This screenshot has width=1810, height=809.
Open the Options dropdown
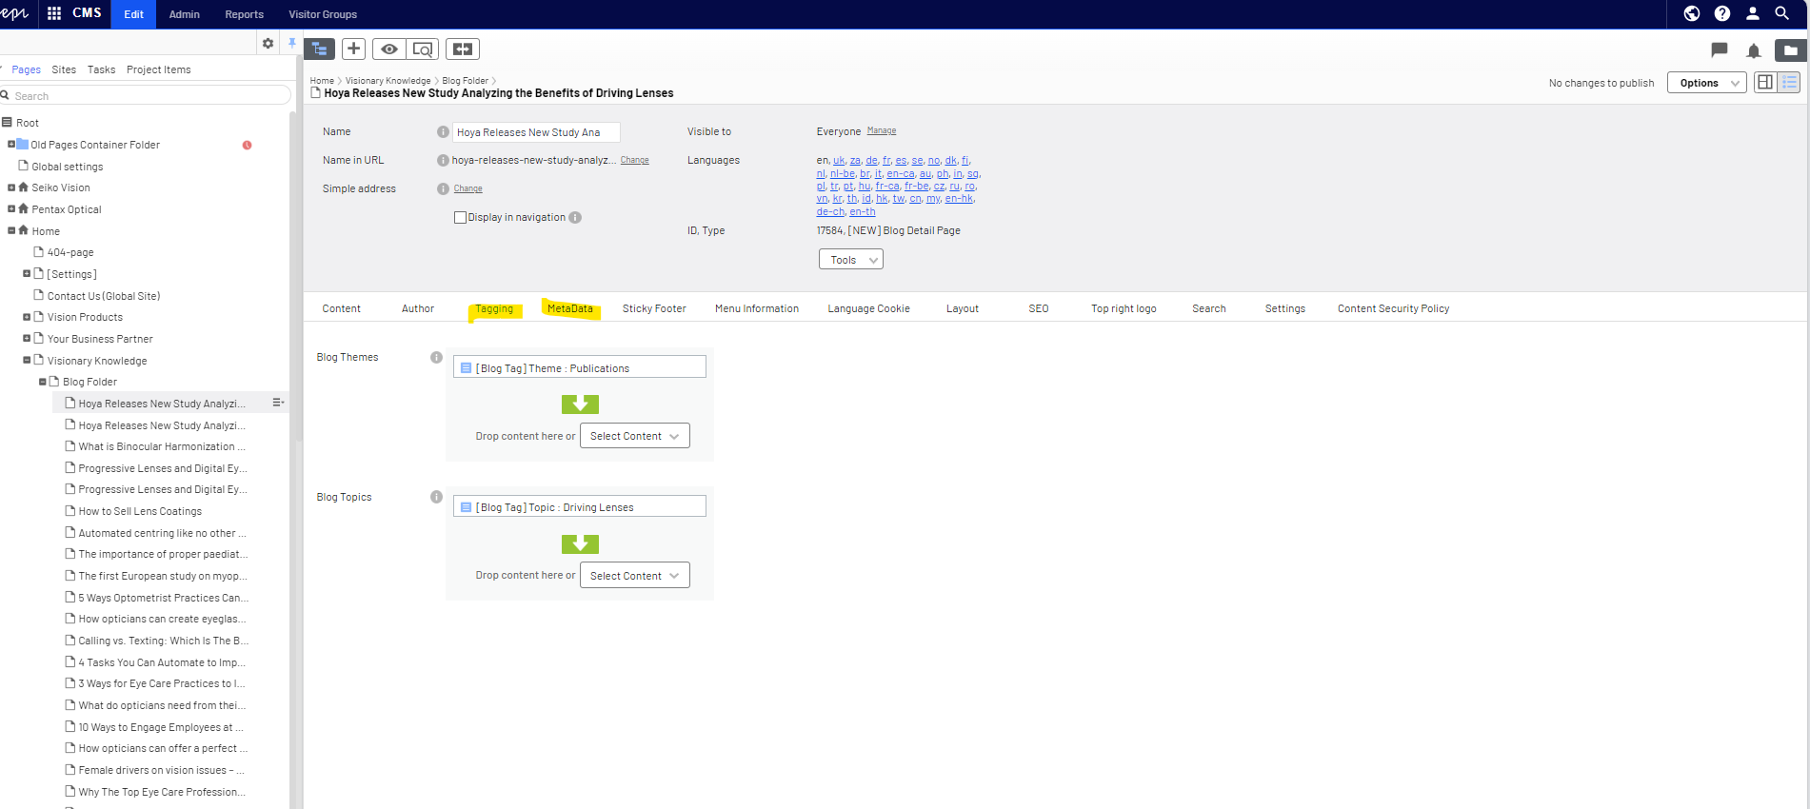coord(1707,83)
